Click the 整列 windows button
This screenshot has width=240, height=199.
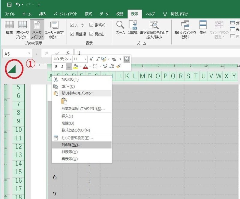[x=203, y=28]
